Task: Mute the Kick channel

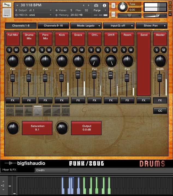Action: click(65, 50)
